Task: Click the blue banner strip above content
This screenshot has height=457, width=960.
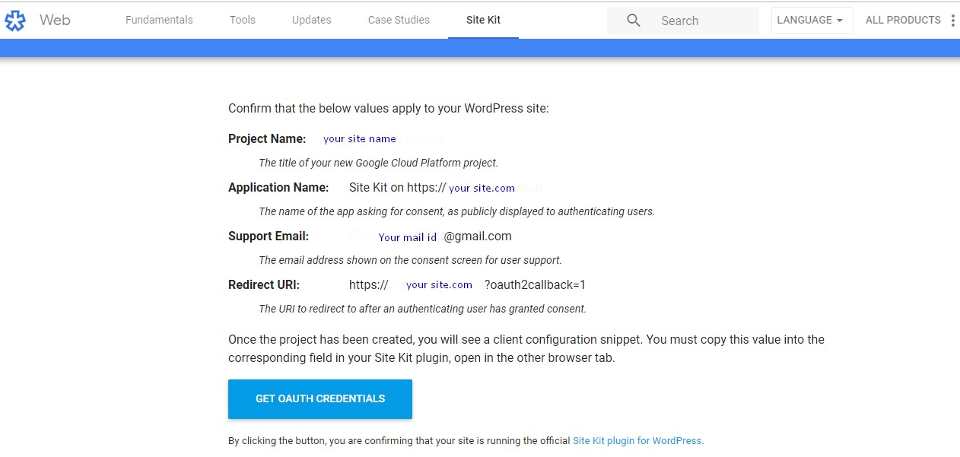Action: coord(480,47)
